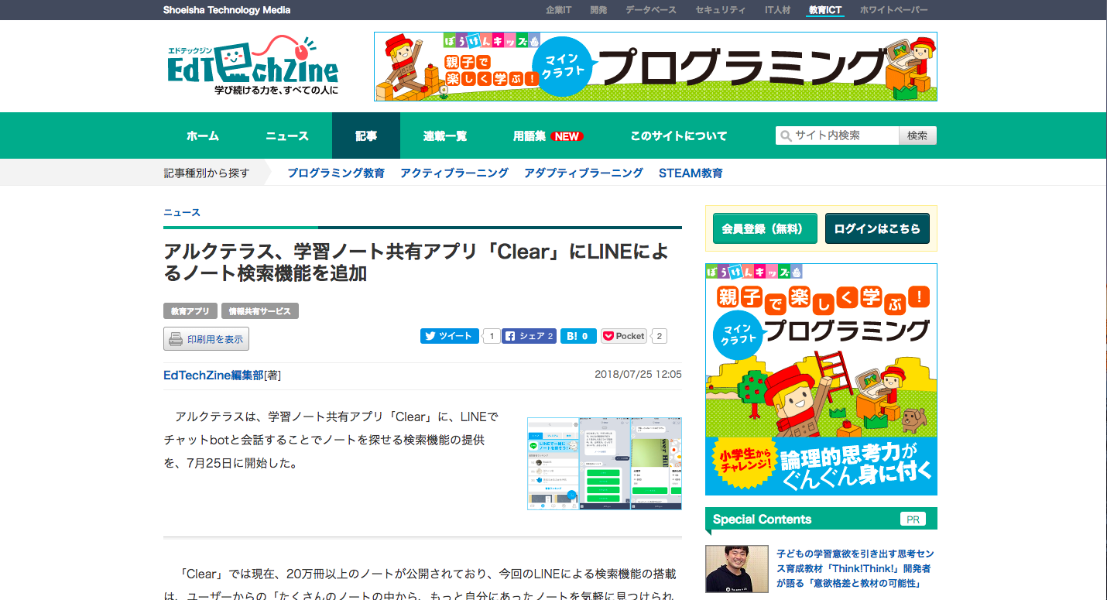Open the STEAM教育 category link
The width and height of the screenshot is (1107, 600).
691,173
